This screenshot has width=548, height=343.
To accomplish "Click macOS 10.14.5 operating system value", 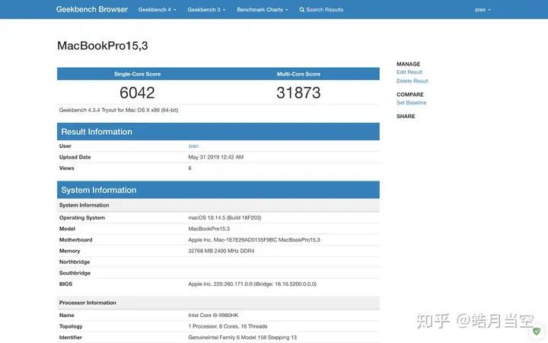I will click(x=225, y=218).
